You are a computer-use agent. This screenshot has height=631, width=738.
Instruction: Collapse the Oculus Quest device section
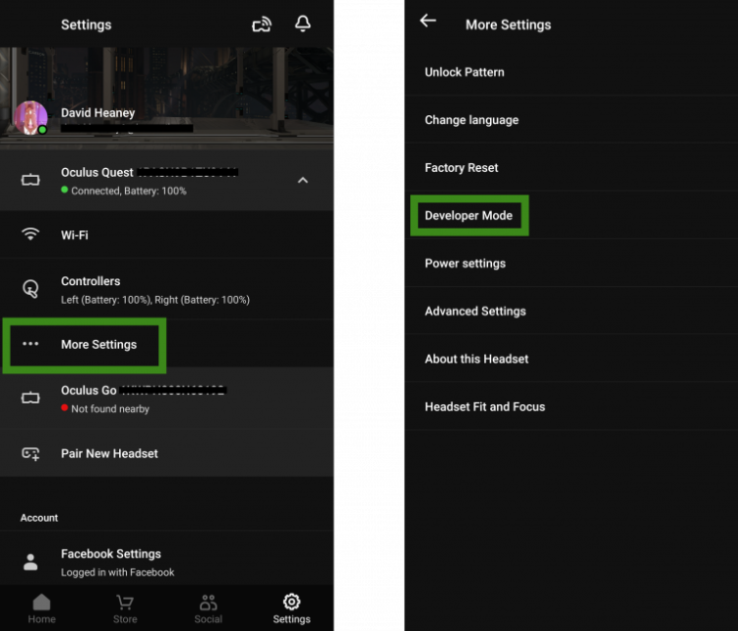(303, 180)
